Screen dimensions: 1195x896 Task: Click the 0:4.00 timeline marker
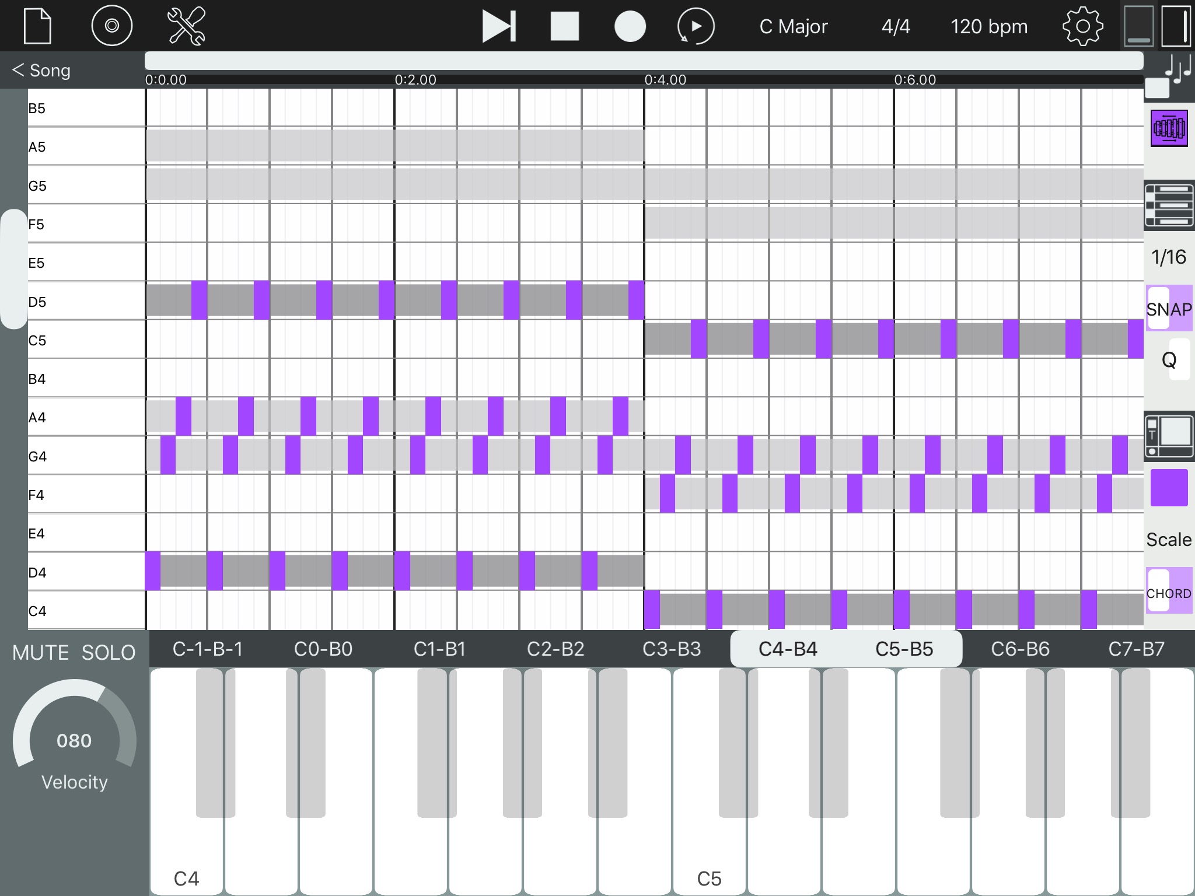tap(665, 80)
